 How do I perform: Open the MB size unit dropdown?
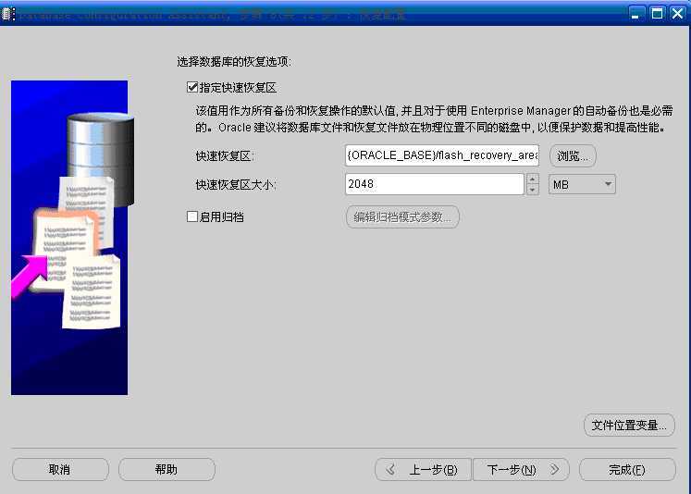[x=582, y=184]
